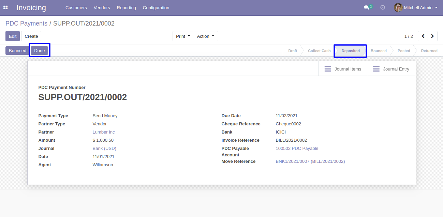Image resolution: width=443 pixels, height=217 pixels.
Task: Open the 100502 PDC Payable account link
Action: [x=297, y=149]
